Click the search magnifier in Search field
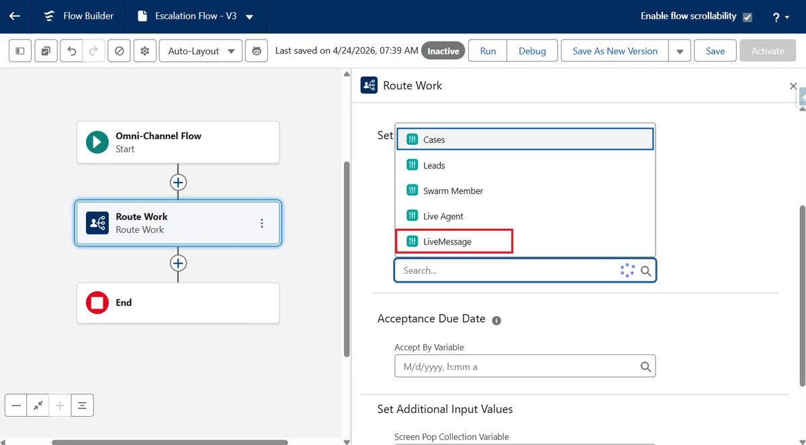806x445 pixels. pos(645,271)
